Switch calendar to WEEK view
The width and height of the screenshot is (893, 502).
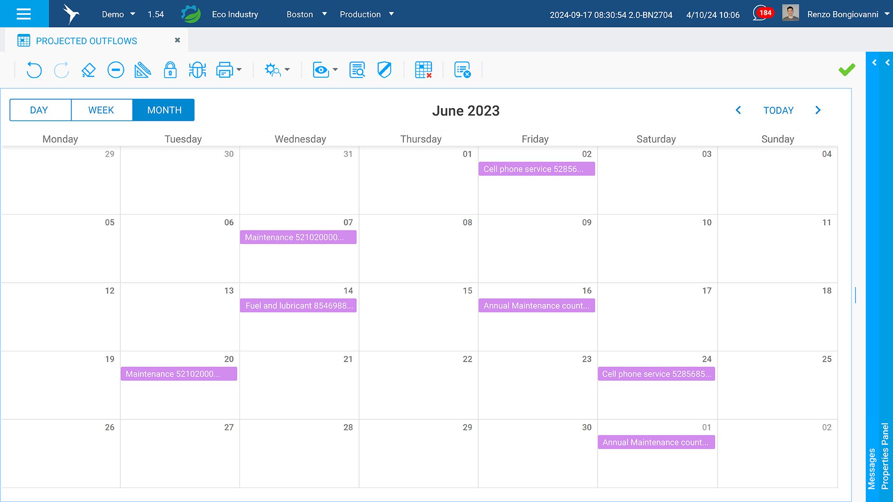[101, 110]
